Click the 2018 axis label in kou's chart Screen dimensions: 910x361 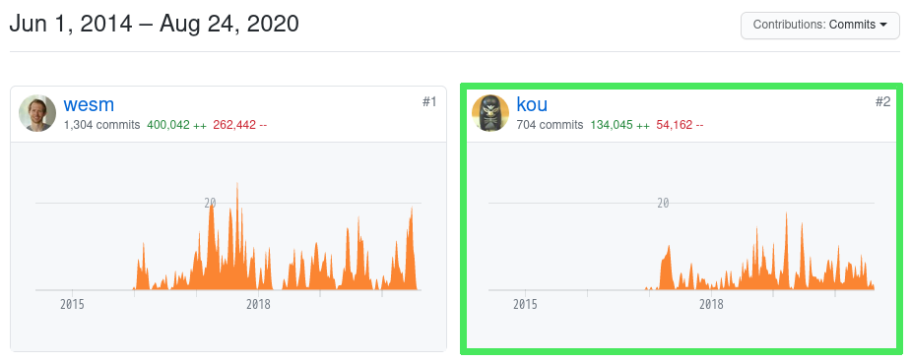pos(711,304)
